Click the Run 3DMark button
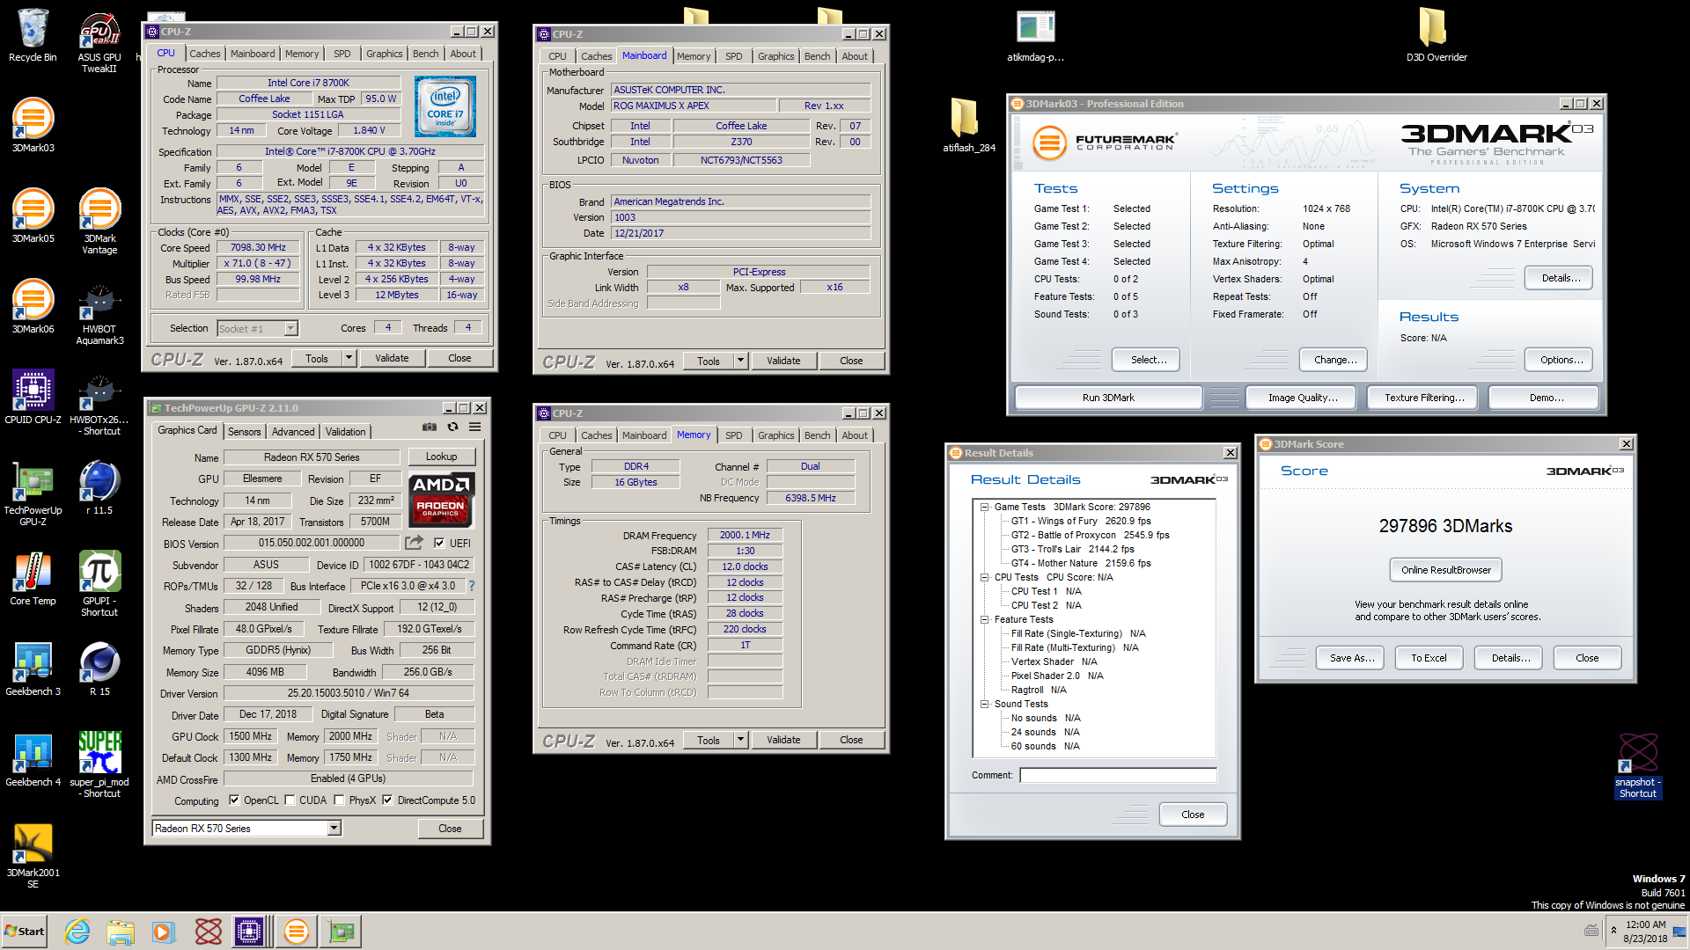 (1108, 398)
